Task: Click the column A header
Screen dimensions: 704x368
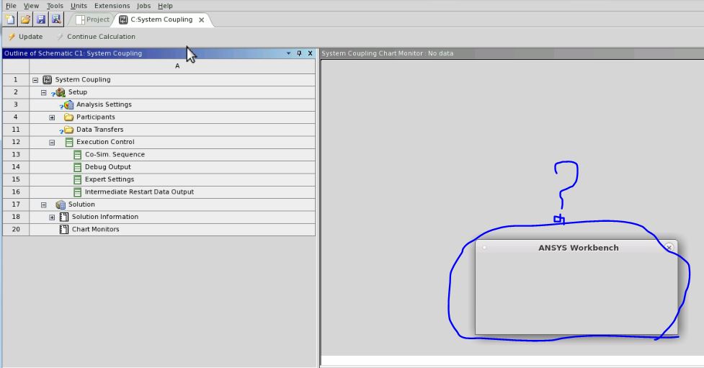Action: click(172, 66)
